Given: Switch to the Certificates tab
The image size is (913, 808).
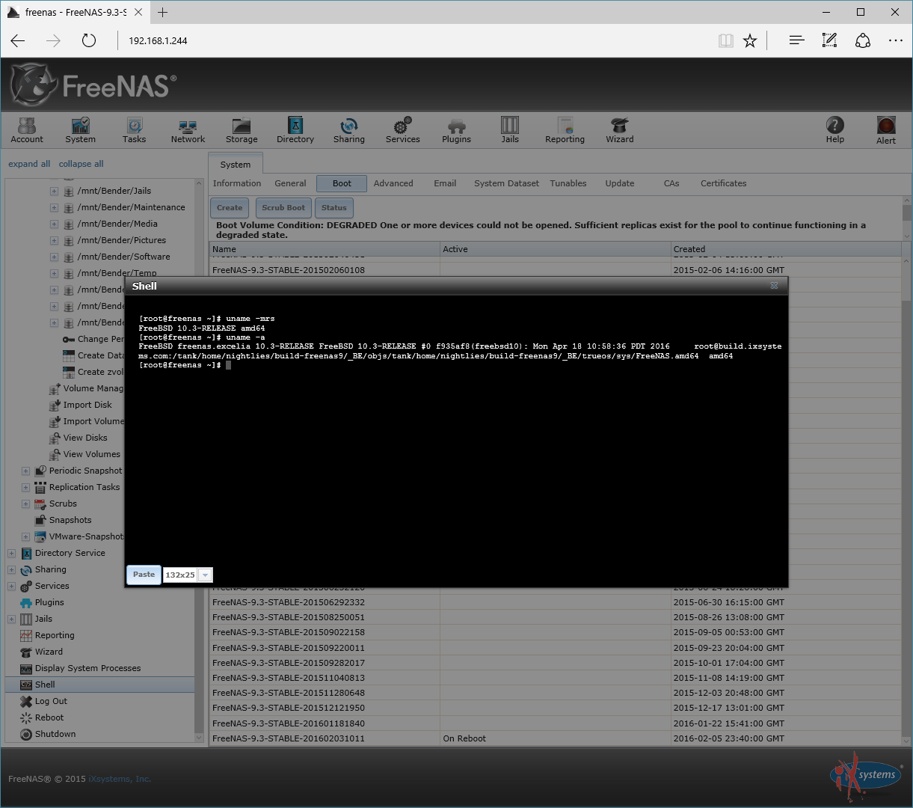Looking at the screenshot, I should point(723,183).
